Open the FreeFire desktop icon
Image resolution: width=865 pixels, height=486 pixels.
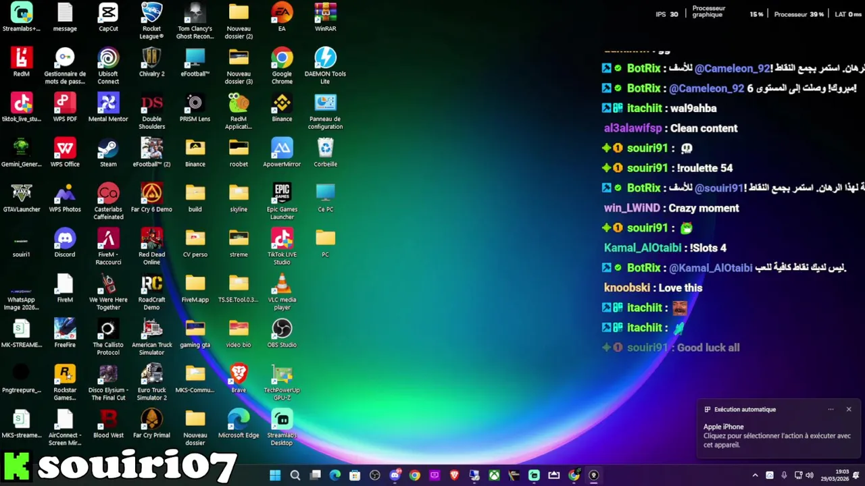[x=65, y=333]
